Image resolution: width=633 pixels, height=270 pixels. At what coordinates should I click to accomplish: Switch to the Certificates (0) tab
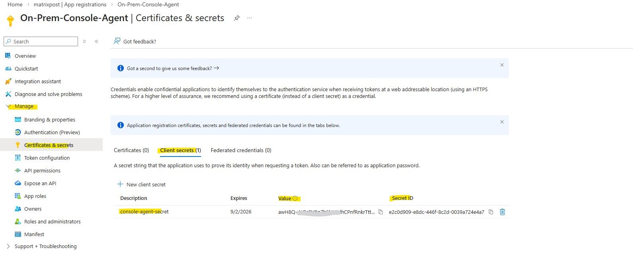point(131,150)
